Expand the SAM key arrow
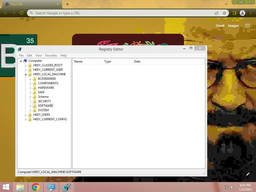This screenshot has width=256, height=192. pos(30,92)
